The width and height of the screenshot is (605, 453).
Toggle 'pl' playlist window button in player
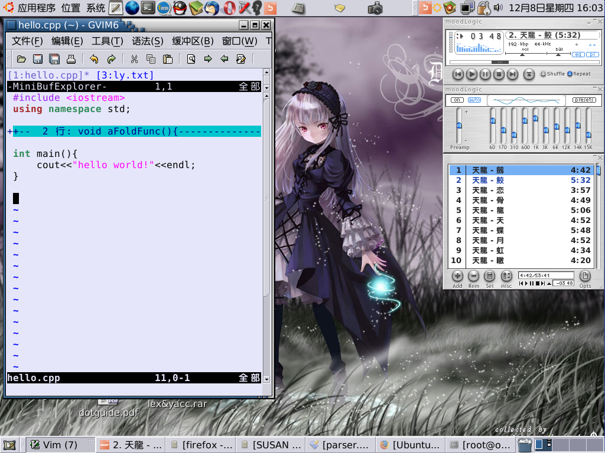592,54
